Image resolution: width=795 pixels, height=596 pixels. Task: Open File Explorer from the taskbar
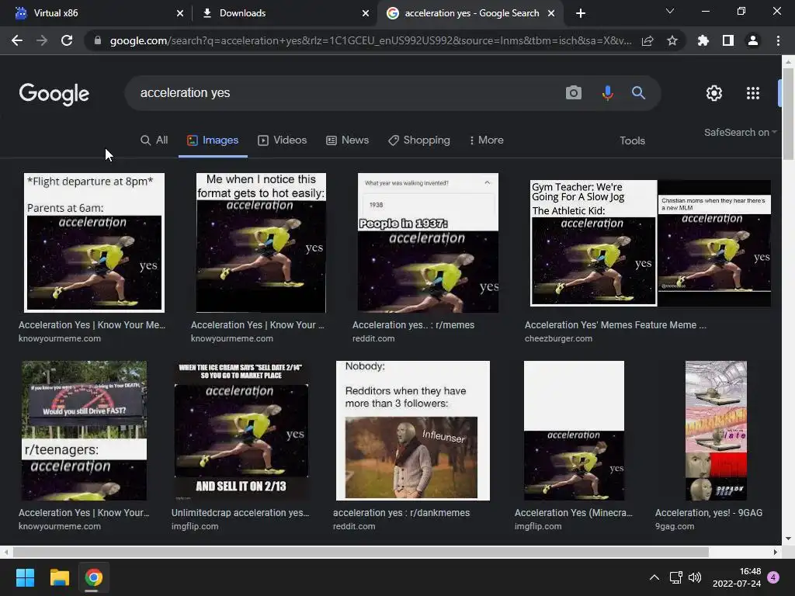[x=59, y=577]
